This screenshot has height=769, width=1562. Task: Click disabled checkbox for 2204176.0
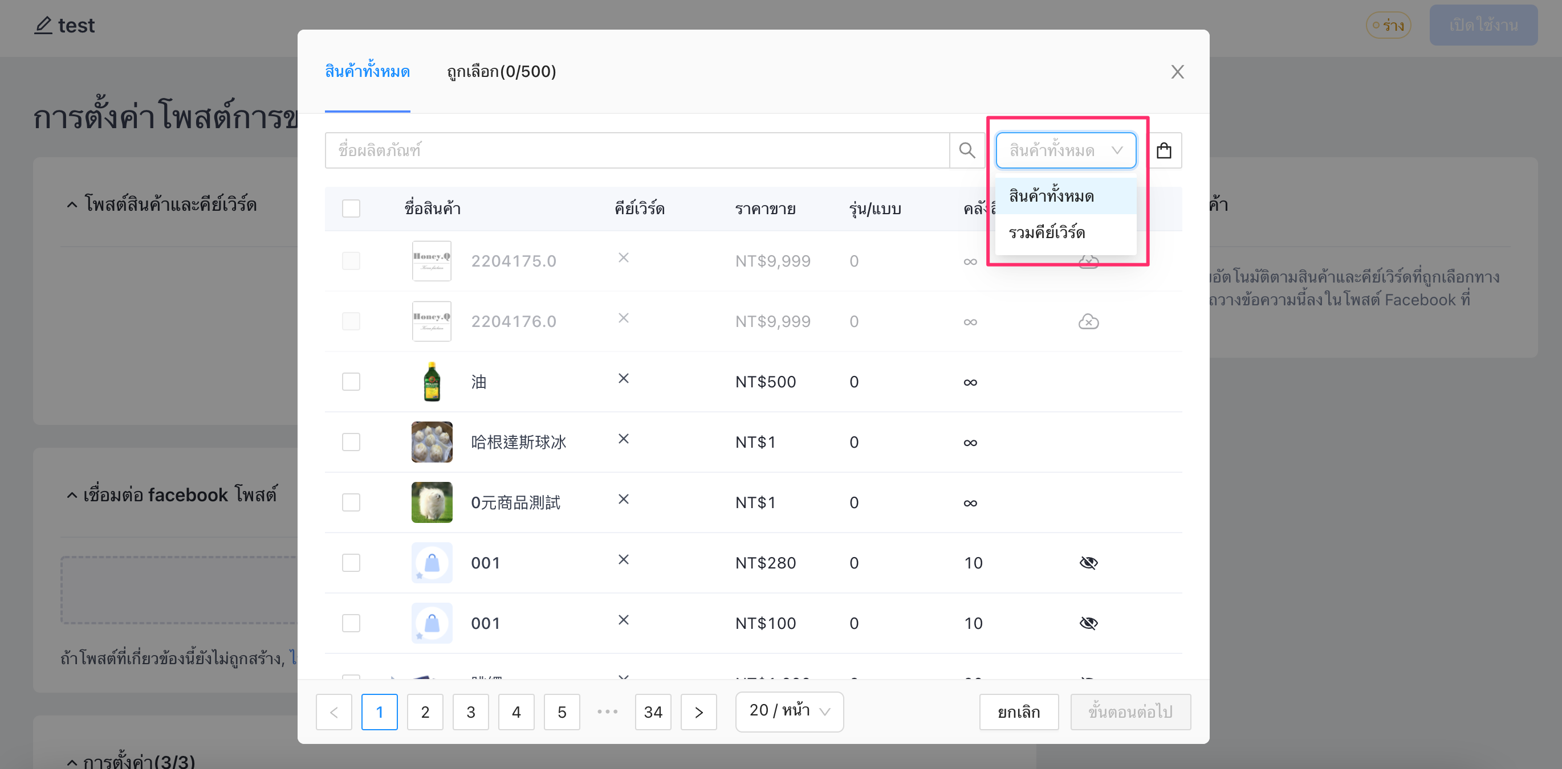pos(351,321)
